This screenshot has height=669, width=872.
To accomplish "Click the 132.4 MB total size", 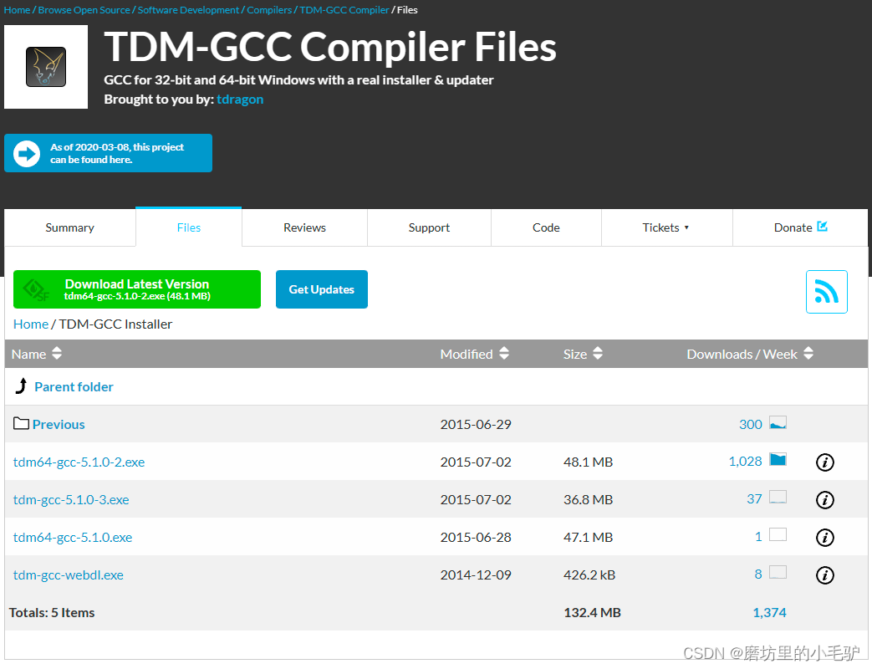I will click(592, 612).
